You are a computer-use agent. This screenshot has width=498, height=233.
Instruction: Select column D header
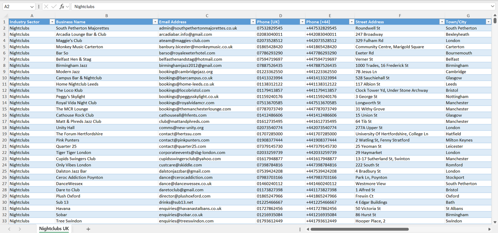click(x=281, y=16)
